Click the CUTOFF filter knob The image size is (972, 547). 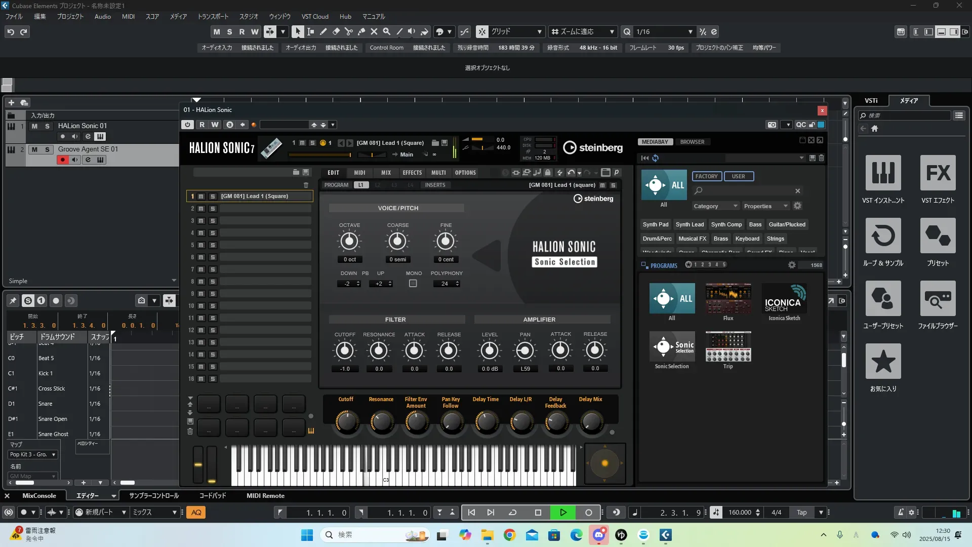(345, 350)
